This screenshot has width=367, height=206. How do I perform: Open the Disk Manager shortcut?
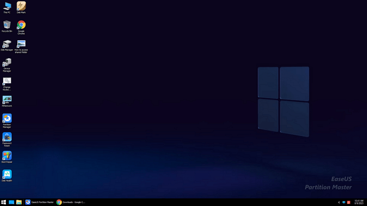(7, 45)
